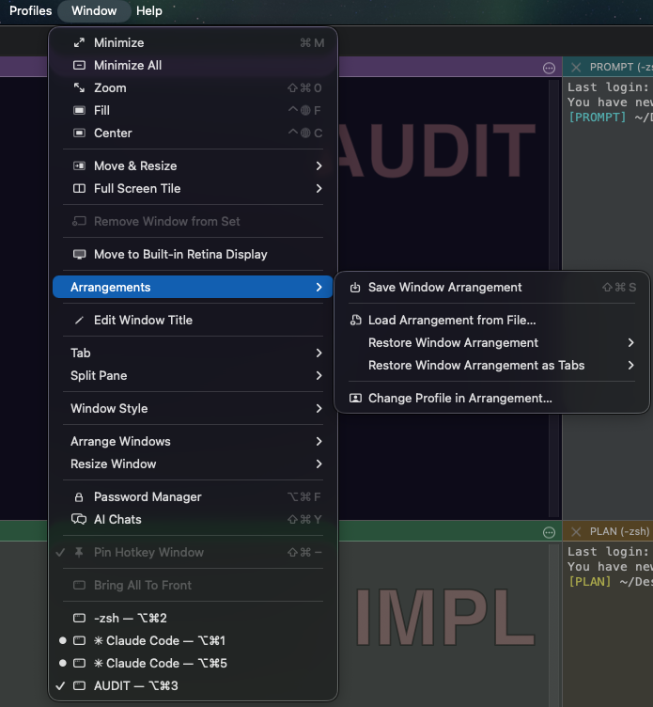Open AI Chats from the menu

click(193, 519)
